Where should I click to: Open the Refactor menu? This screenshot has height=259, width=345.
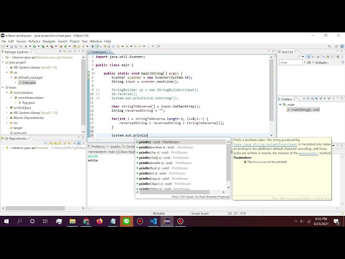coord(34,41)
